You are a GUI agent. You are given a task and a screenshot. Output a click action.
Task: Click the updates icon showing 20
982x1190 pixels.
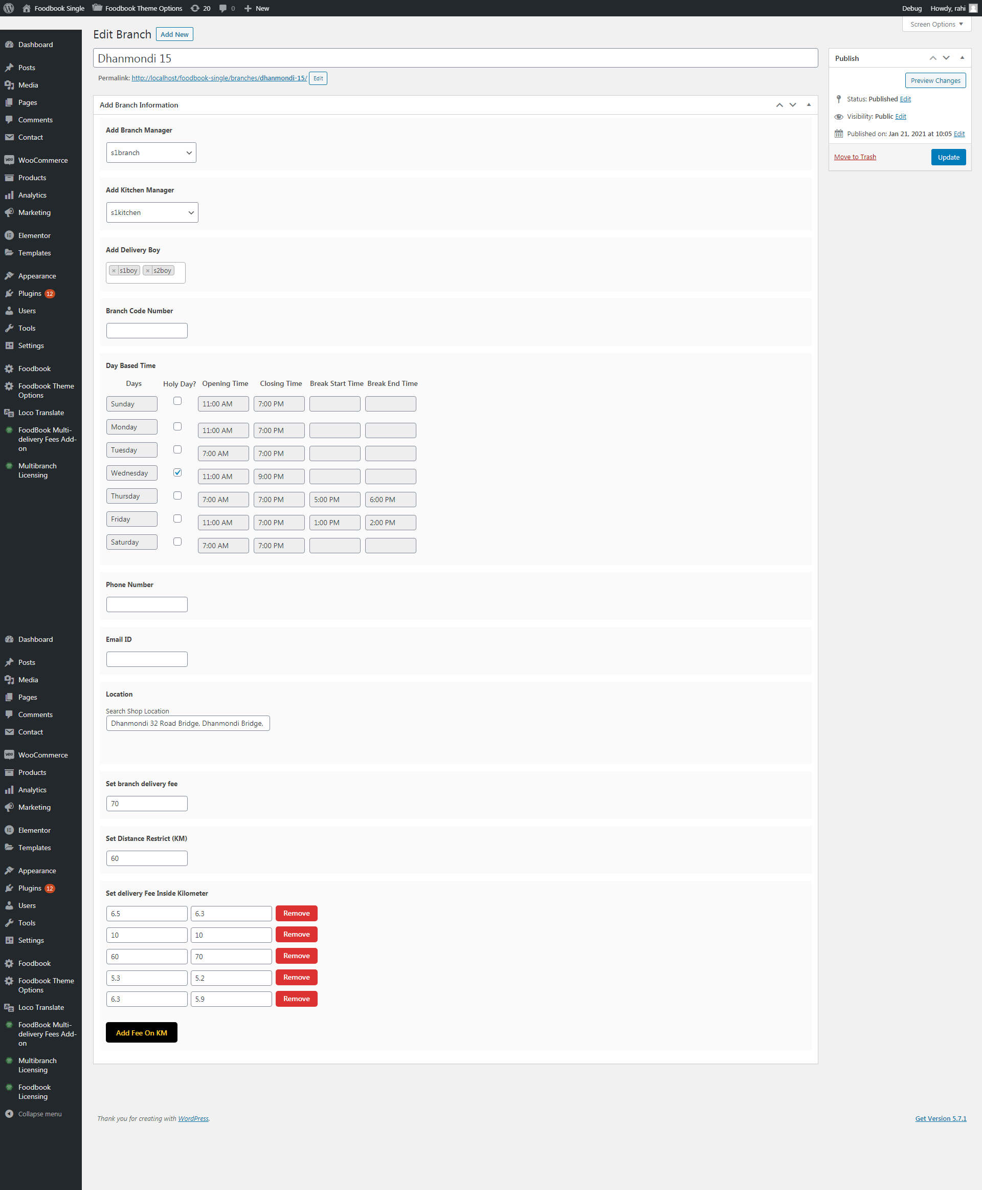tap(195, 8)
